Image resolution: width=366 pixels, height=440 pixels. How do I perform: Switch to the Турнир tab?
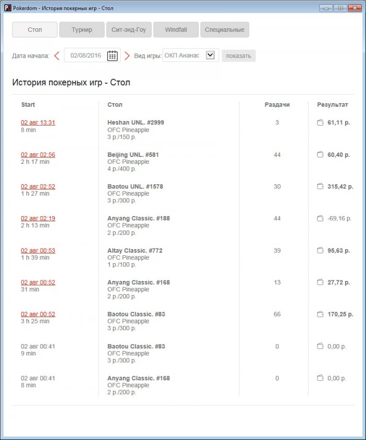coord(82,30)
